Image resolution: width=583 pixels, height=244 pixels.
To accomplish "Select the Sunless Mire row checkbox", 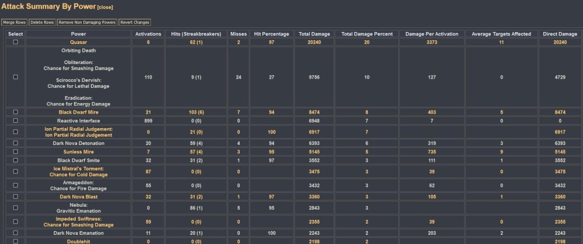I will click(16, 151).
